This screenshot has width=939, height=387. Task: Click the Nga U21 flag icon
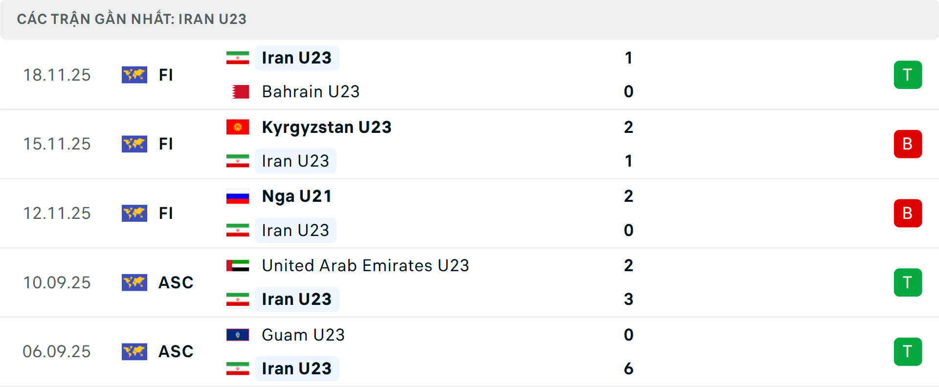point(238,195)
